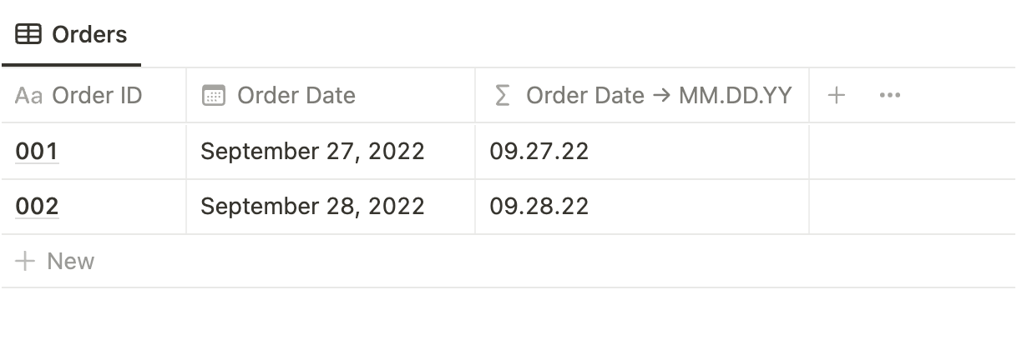This screenshot has height=340, width=1017.
Task: Click the Aa title icon in Order ID header
Action: click(28, 96)
